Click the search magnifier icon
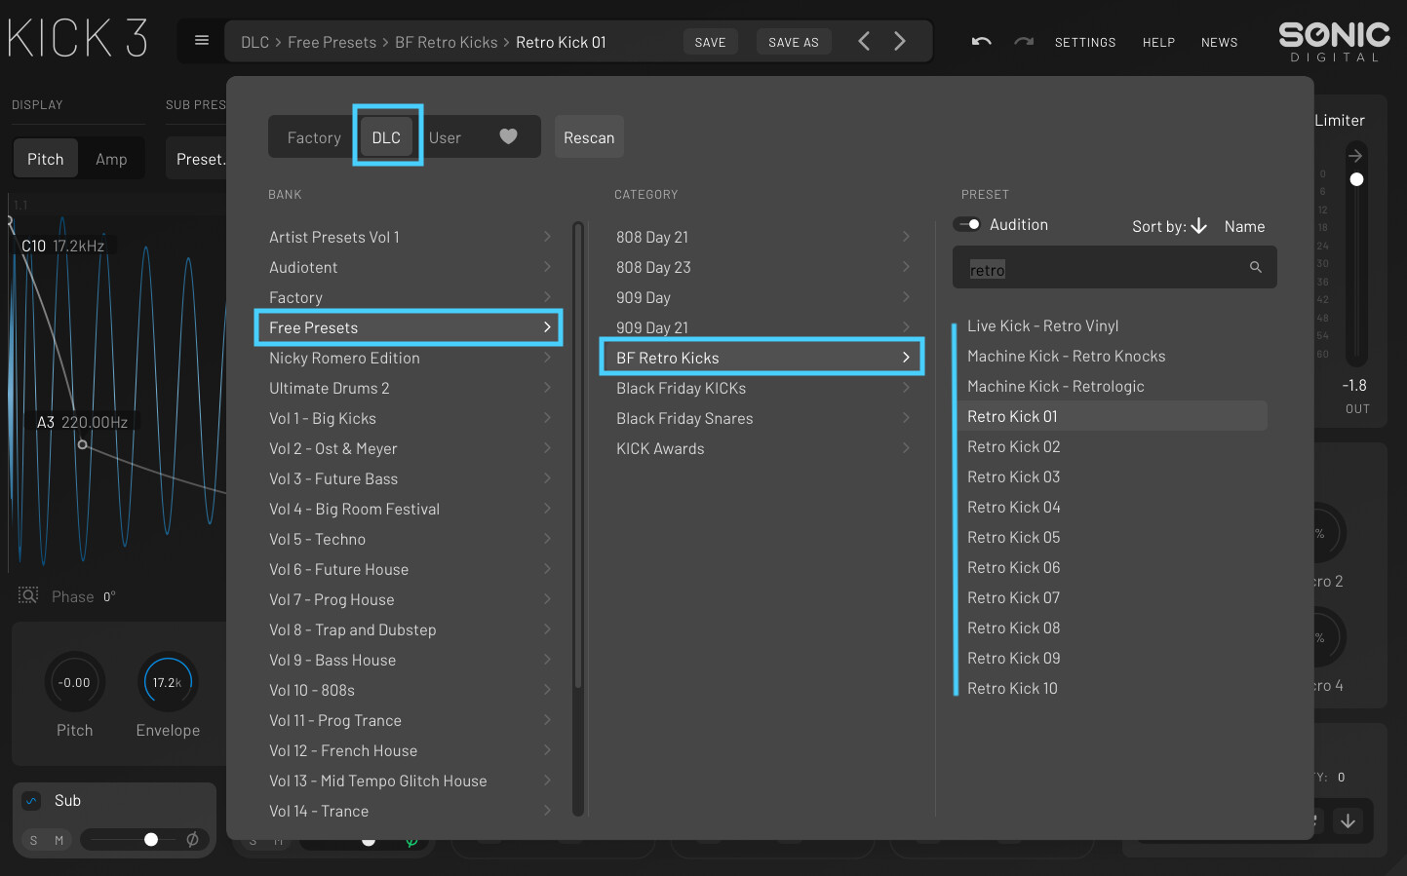Image resolution: width=1407 pixels, height=876 pixels. point(1256,267)
